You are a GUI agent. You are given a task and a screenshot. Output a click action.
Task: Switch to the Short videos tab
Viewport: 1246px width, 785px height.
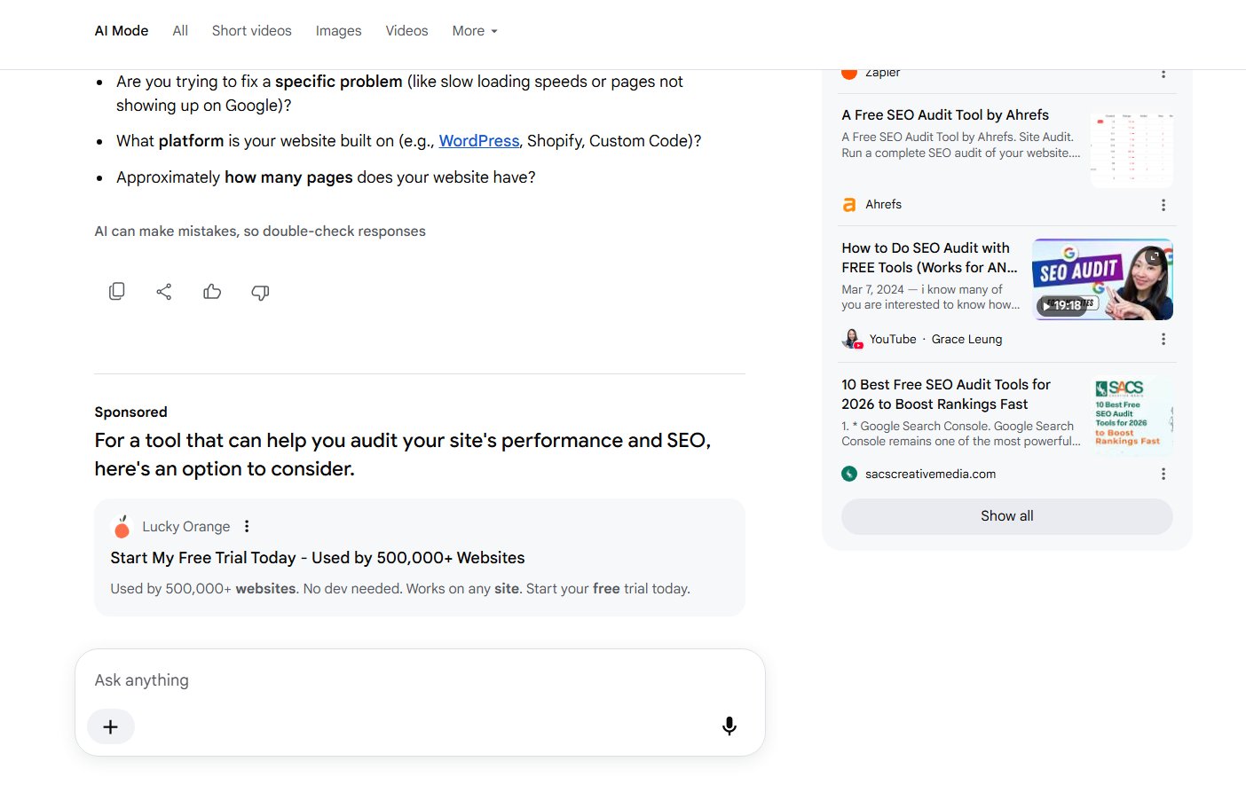point(252,31)
